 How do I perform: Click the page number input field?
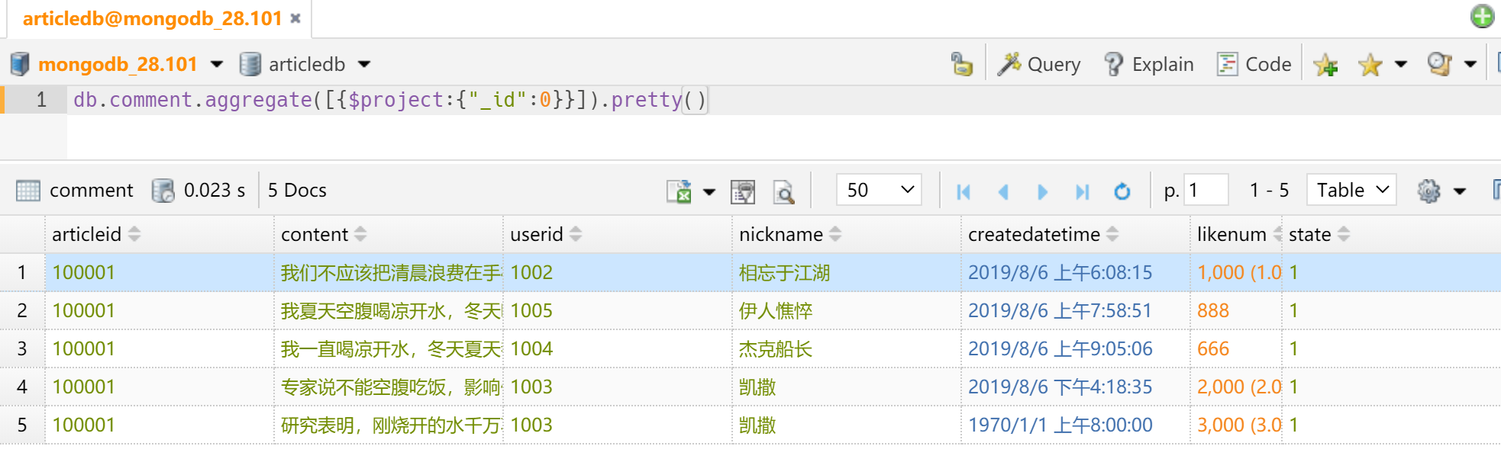[1206, 190]
